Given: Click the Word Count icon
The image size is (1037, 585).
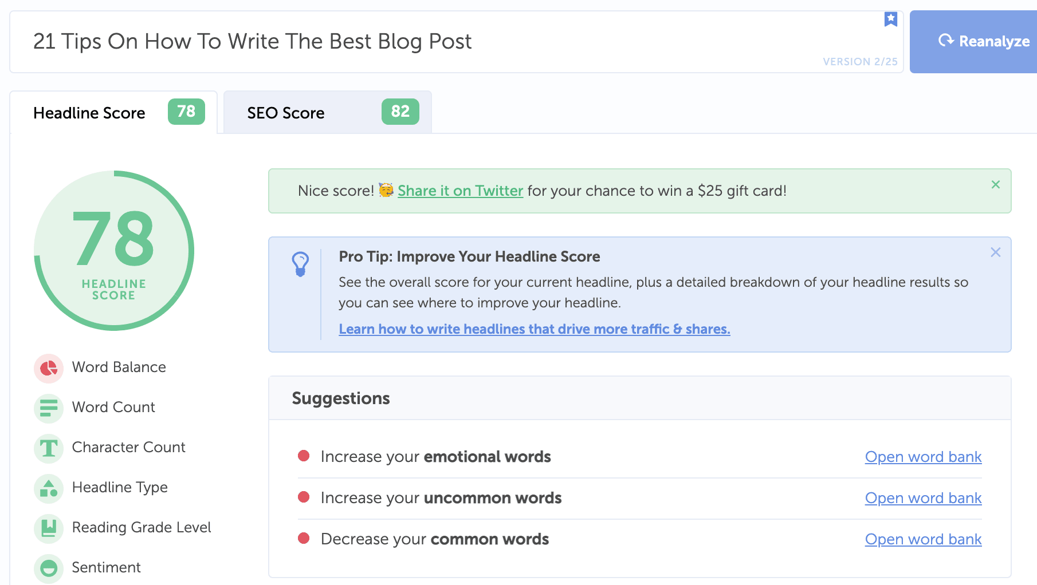Looking at the screenshot, I should [48, 408].
